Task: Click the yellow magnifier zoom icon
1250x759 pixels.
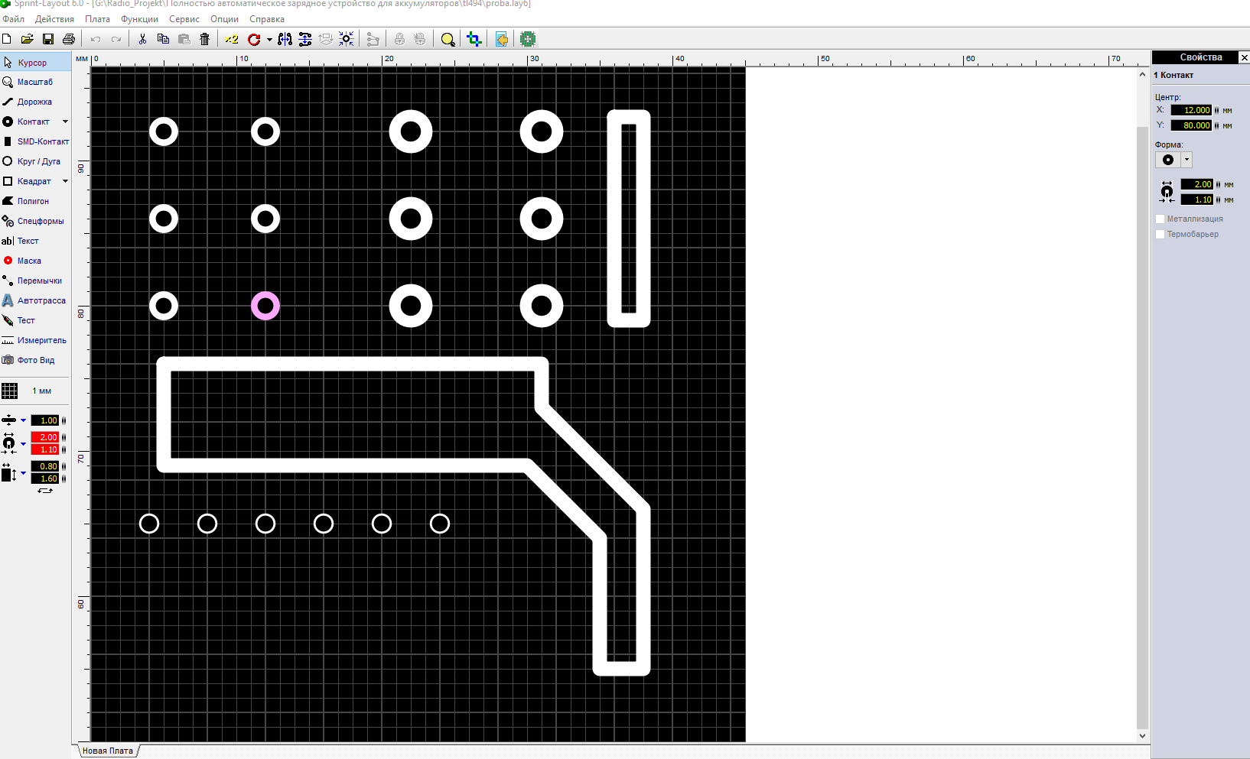Action: coord(448,39)
